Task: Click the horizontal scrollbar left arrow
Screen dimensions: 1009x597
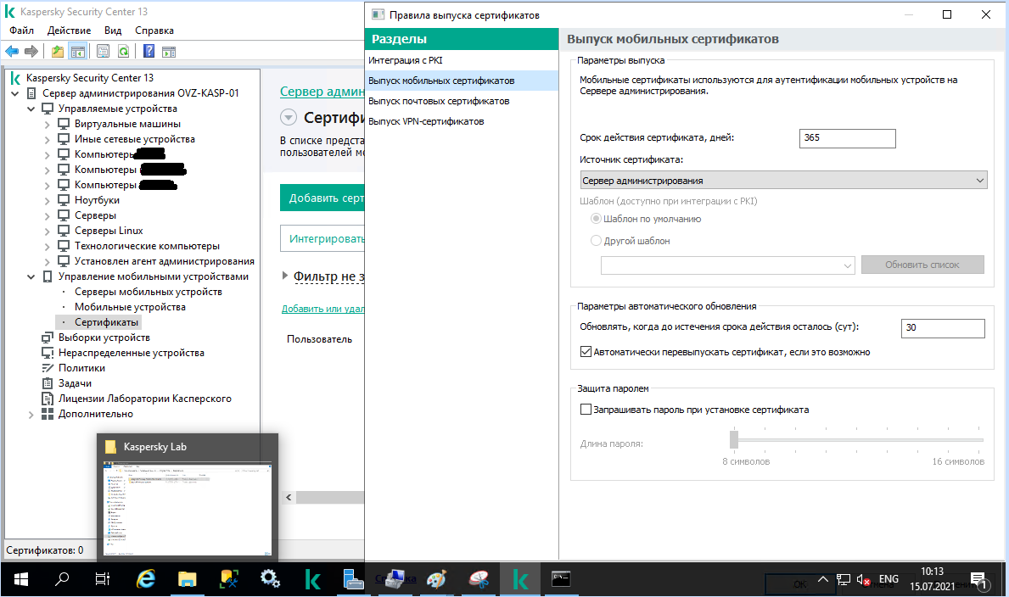Action: 289,497
